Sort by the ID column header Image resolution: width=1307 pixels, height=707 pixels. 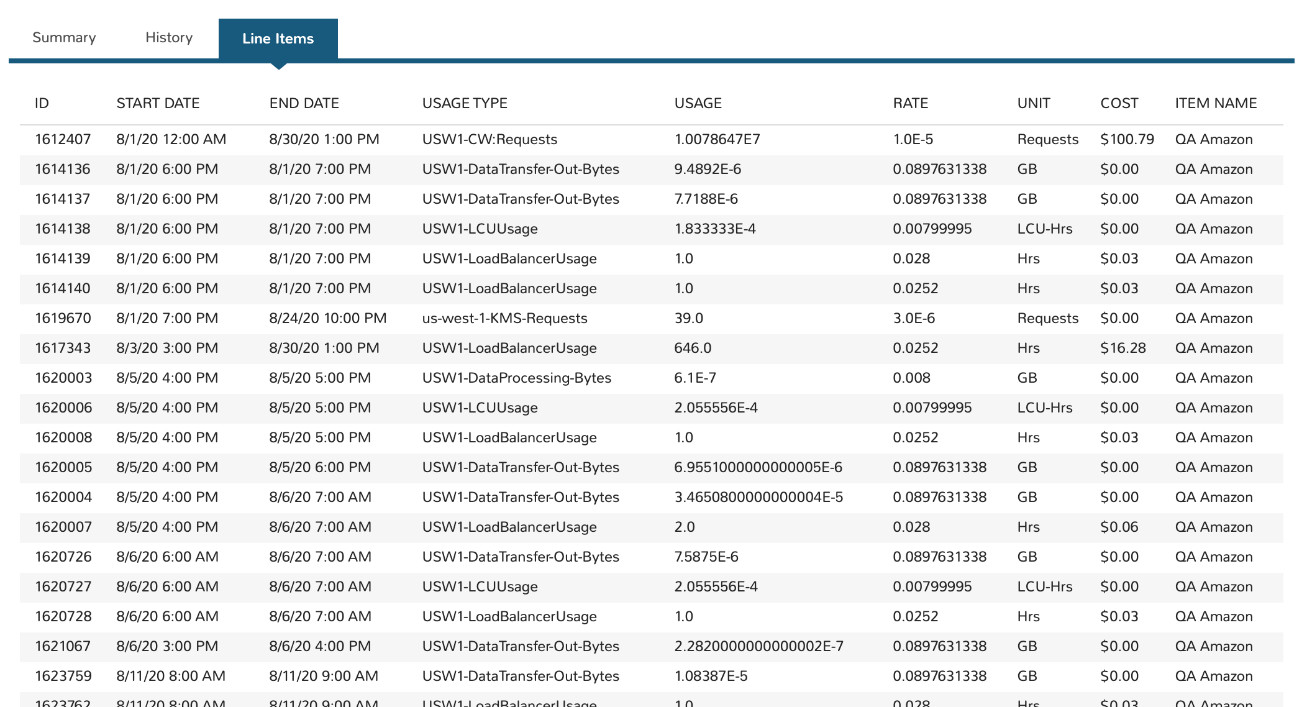point(41,103)
